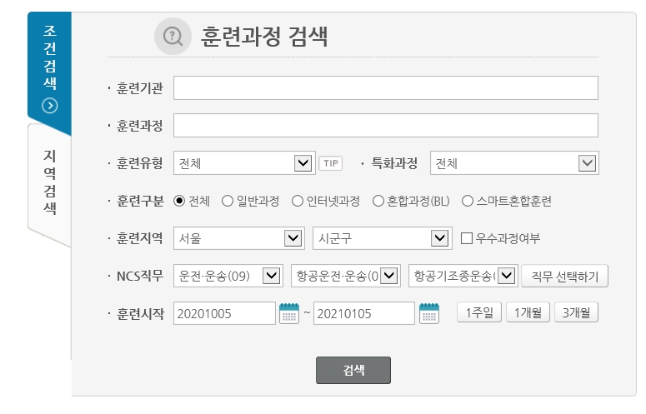
Task: Set period with the 1주일 button
Action: pos(479,312)
